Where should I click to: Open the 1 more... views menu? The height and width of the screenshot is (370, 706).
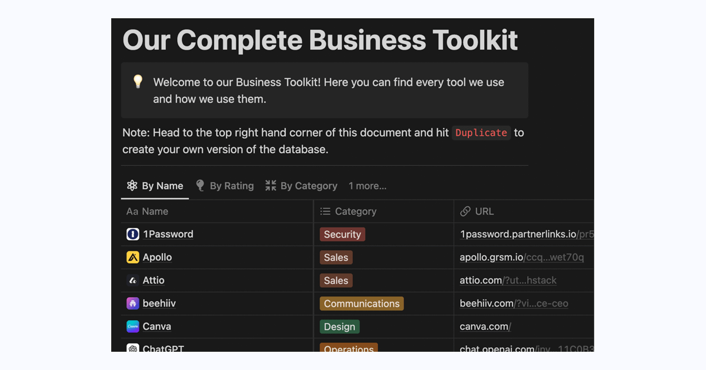[367, 186]
